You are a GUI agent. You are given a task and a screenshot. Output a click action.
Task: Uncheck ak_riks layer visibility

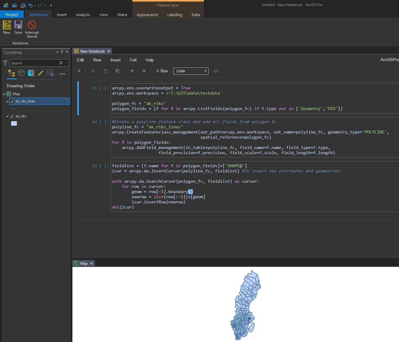(12, 116)
